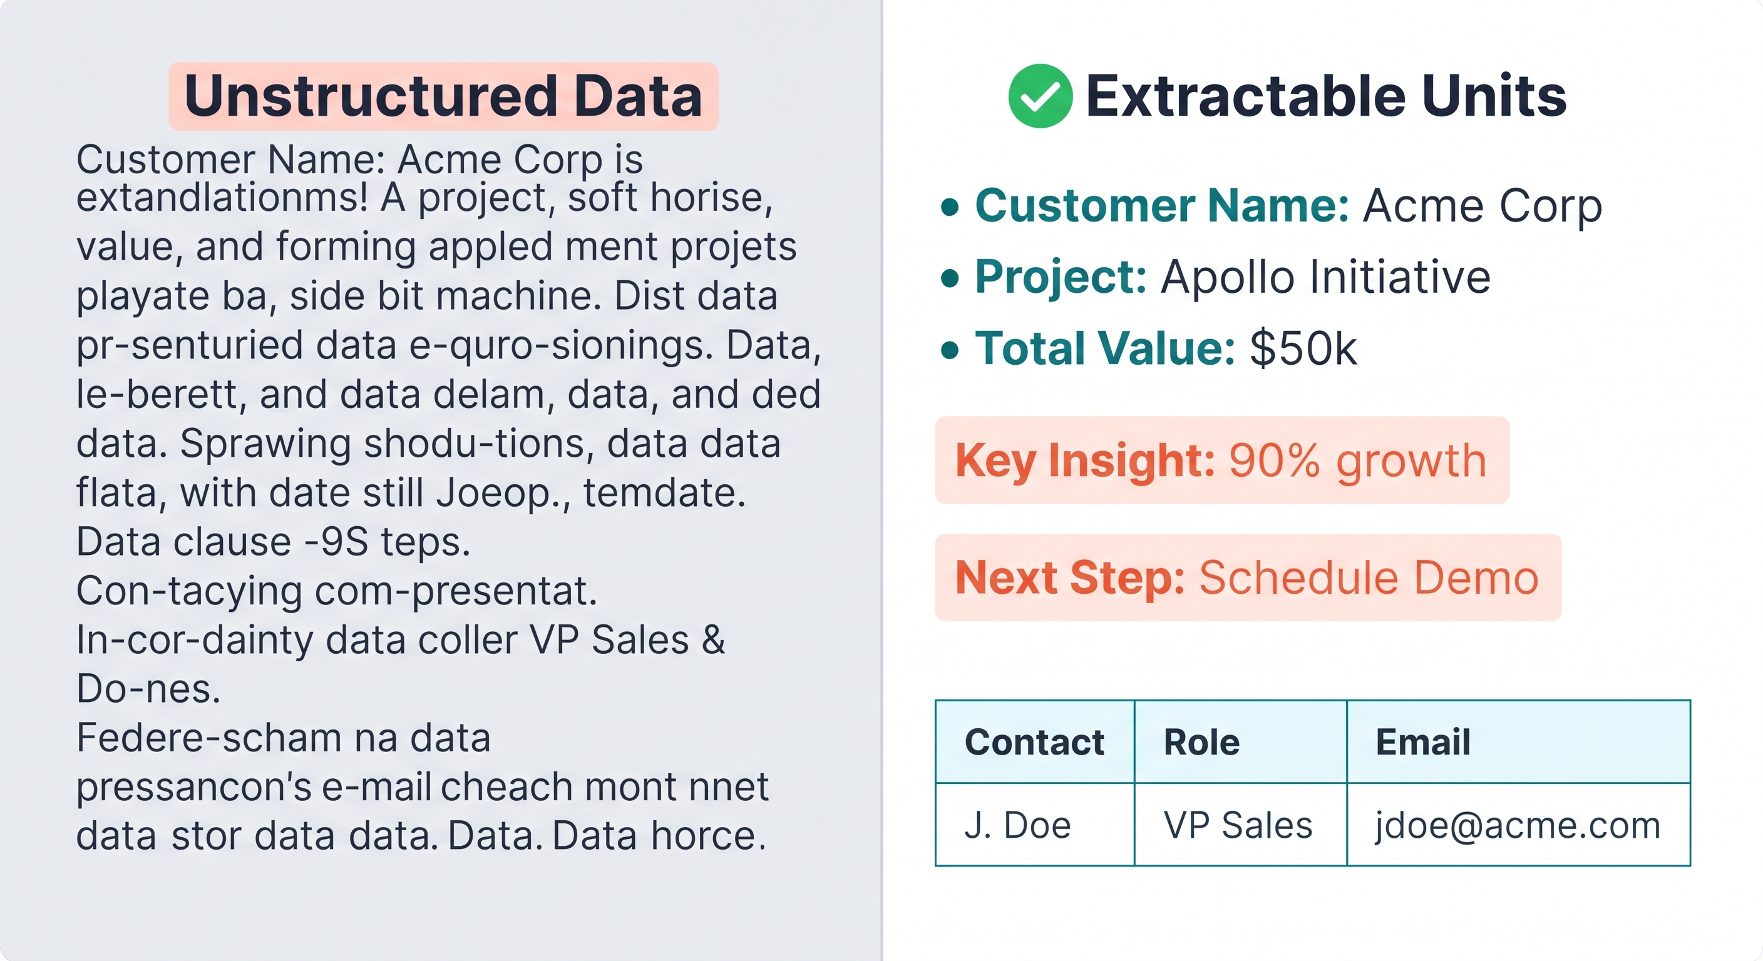The height and width of the screenshot is (961, 1763).
Task: Click the Next Step Schedule Demo box
Action: coord(1248,577)
